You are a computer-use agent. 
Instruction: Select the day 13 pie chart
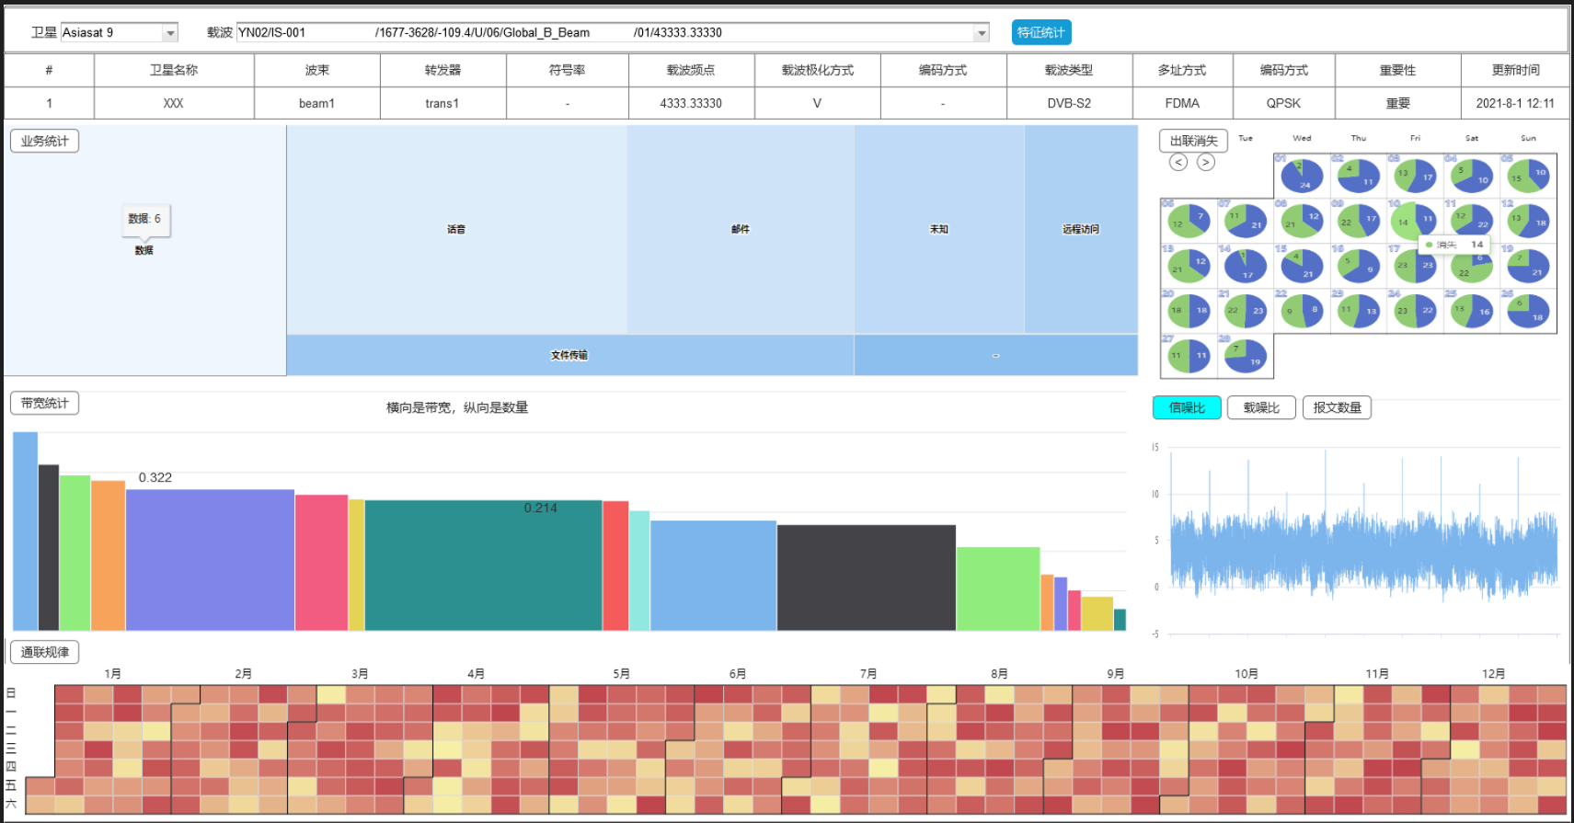[x=1189, y=266]
